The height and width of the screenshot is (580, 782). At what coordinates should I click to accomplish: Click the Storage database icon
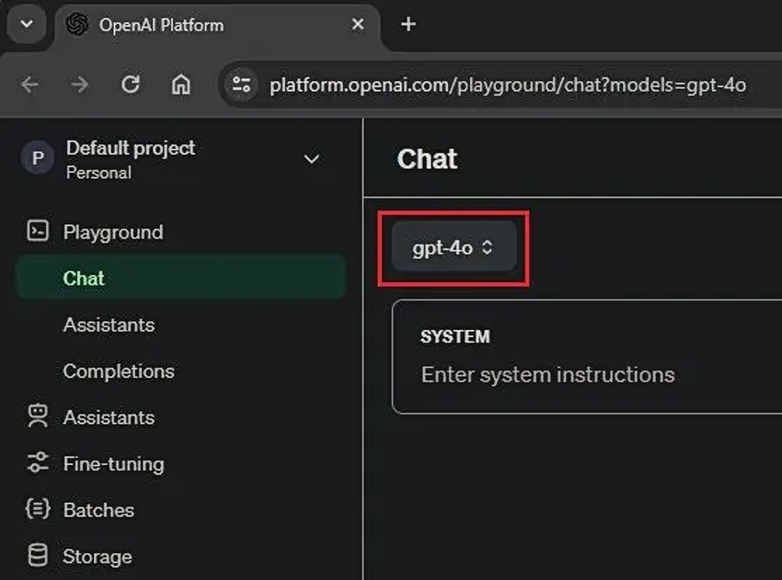tap(37, 556)
